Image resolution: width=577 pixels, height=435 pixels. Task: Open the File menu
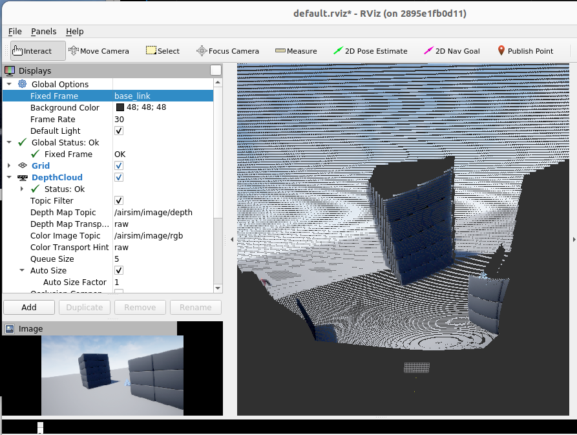coord(15,32)
